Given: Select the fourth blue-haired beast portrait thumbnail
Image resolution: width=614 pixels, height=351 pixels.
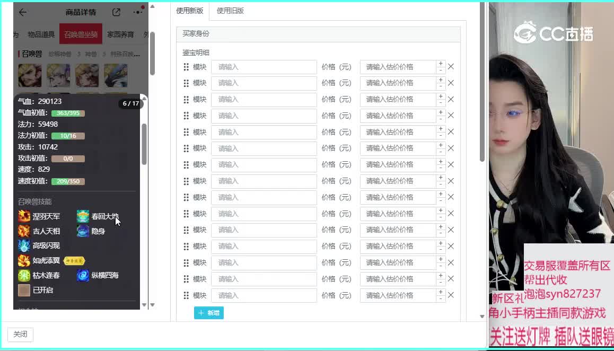Looking at the screenshot, I should coord(116,75).
